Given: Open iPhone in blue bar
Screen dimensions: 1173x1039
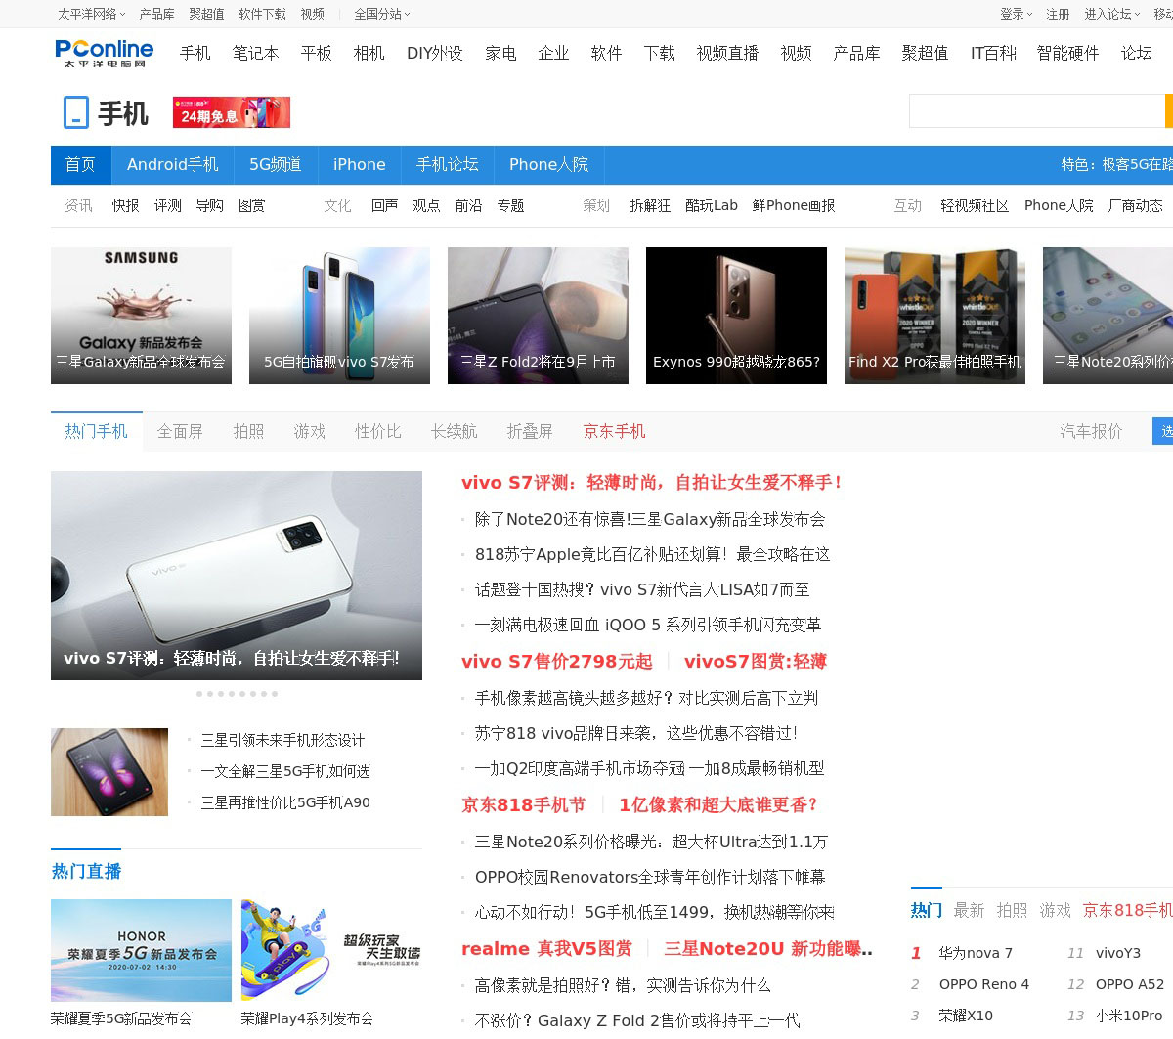Looking at the screenshot, I should click(360, 165).
